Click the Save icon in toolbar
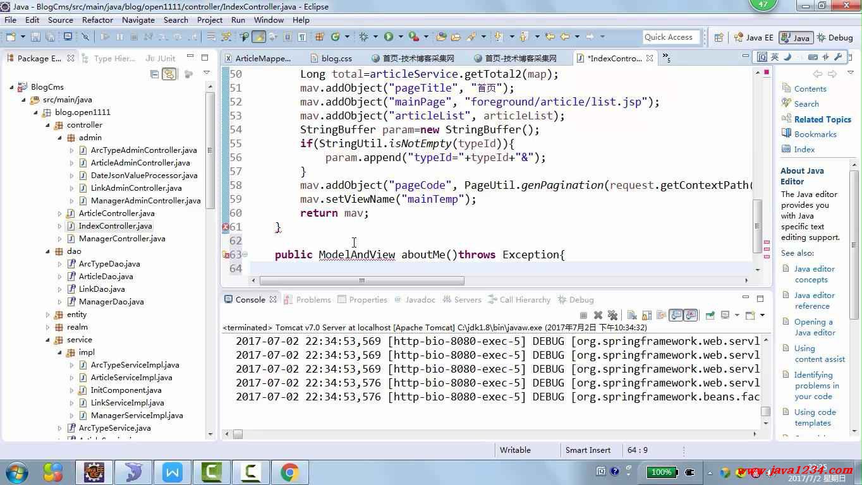The image size is (862, 485). pos(35,37)
